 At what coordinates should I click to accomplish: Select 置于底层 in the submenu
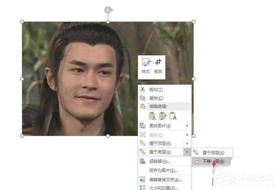pos(213,152)
